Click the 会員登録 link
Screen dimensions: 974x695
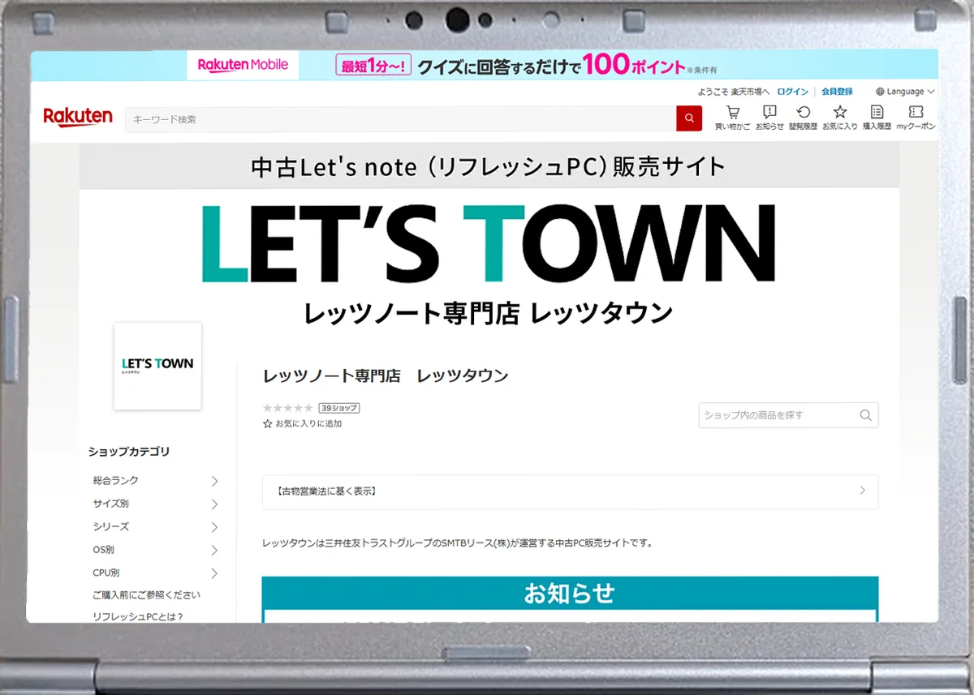(837, 92)
